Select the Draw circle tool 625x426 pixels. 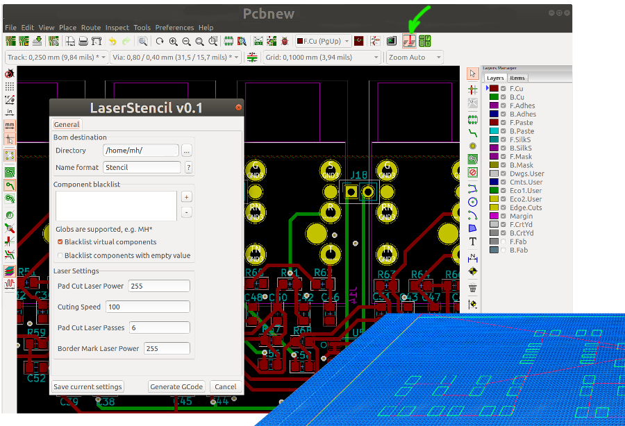473,203
